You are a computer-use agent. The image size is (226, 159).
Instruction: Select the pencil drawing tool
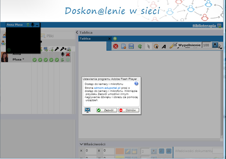point(171,47)
